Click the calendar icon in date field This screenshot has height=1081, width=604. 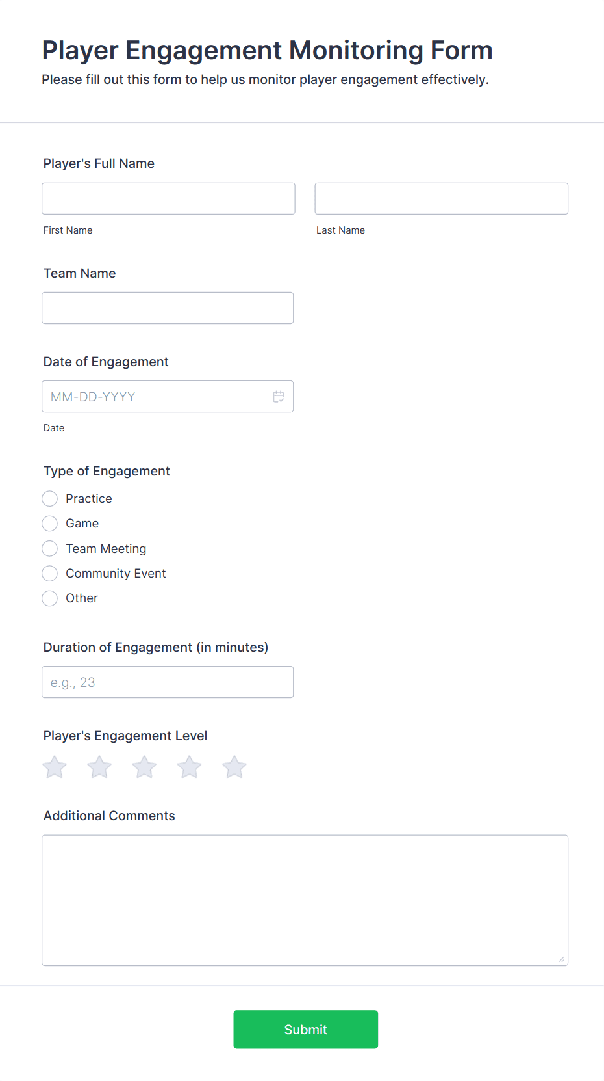(279, 397)
